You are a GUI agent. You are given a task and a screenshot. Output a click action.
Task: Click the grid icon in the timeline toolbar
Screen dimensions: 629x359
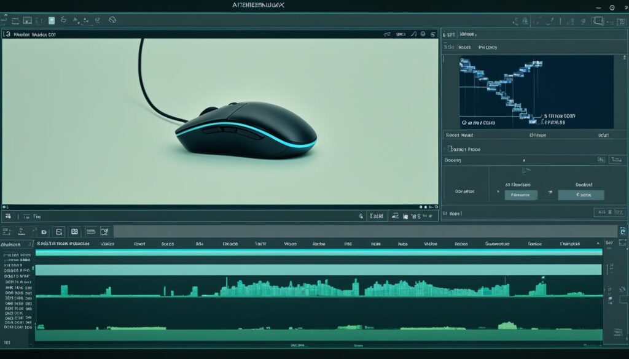pos(75,231)
